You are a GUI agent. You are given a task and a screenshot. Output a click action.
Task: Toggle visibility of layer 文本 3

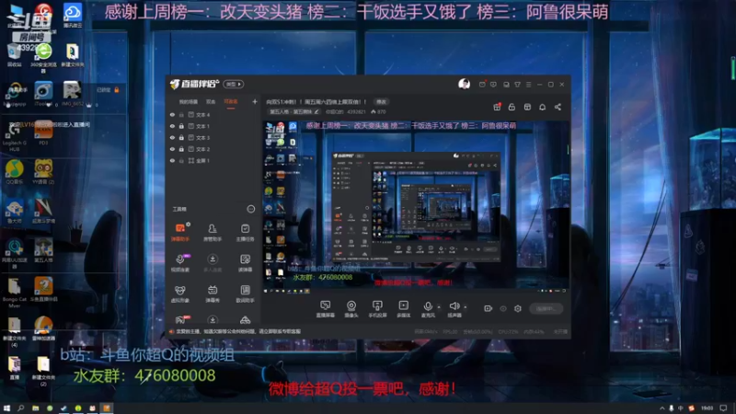tap(172, 137)
